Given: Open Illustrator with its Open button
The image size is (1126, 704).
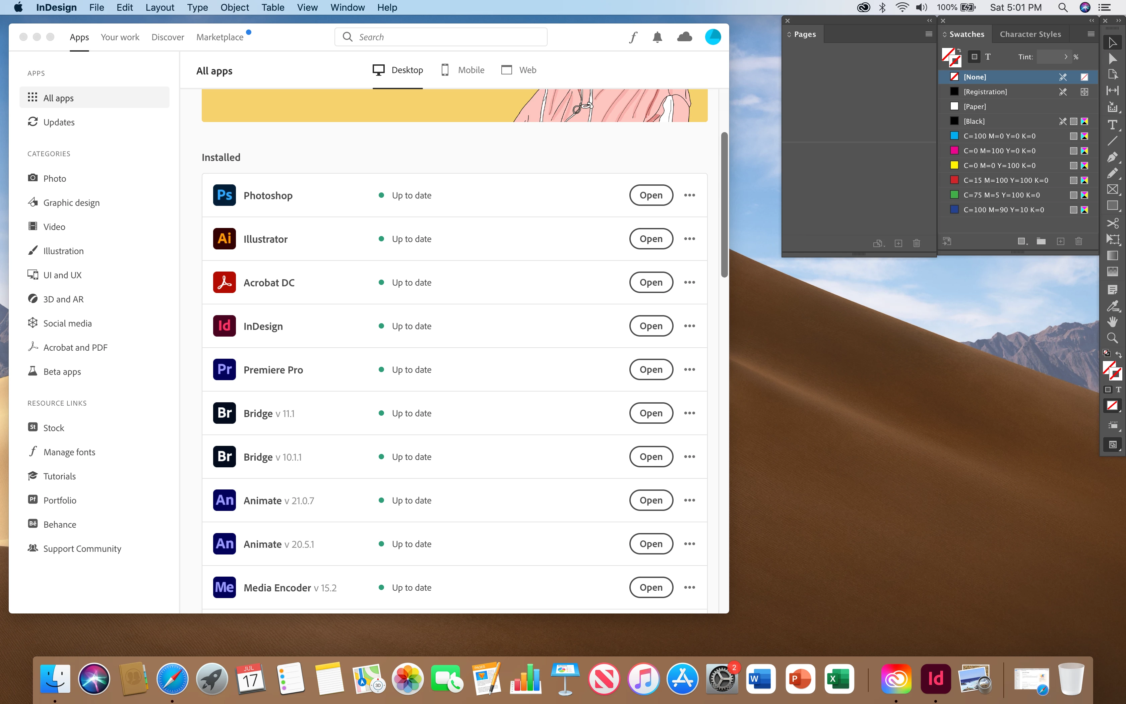Looking at the screenshot, I should pos(650,239).
